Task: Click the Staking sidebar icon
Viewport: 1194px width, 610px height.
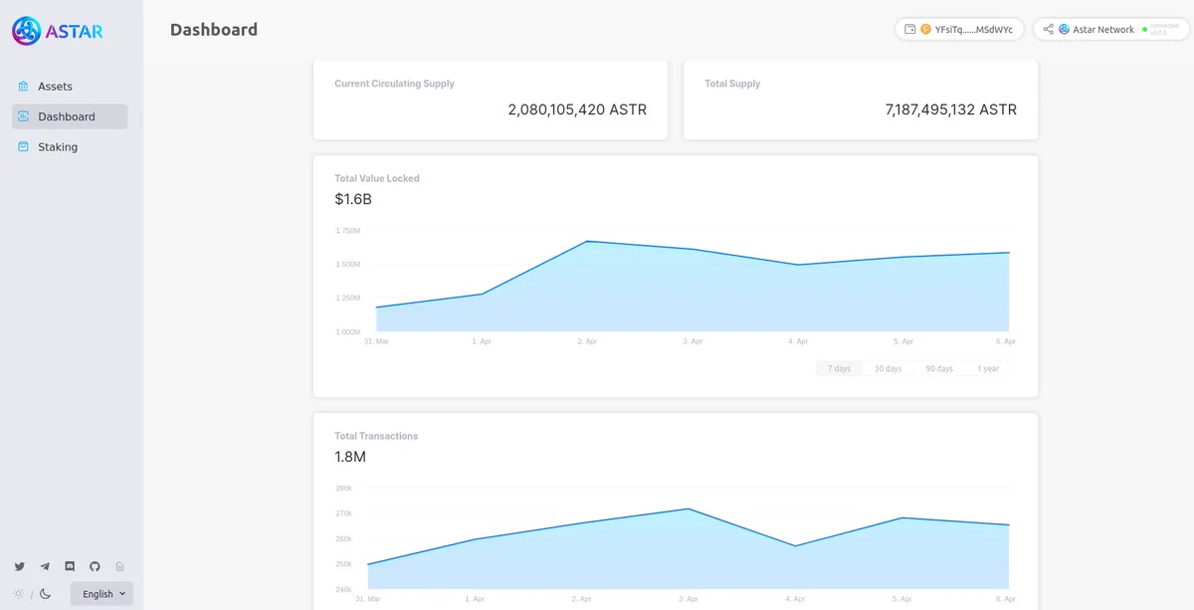Action: tap(24, 147)
